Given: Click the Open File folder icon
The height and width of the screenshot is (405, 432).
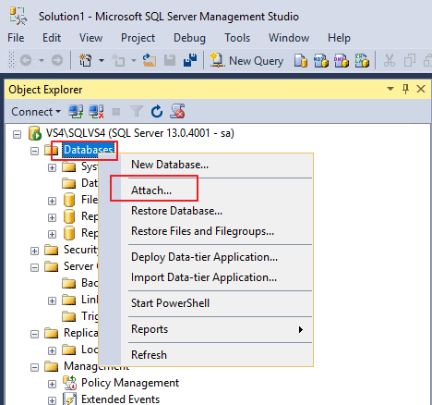Looking at the screenshot, I should coord(150,60).
